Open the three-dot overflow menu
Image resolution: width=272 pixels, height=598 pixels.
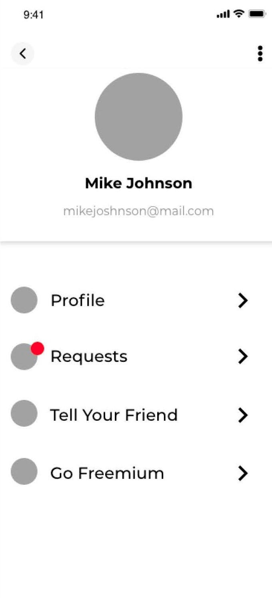pyautogui.click(x=260, y=54)
